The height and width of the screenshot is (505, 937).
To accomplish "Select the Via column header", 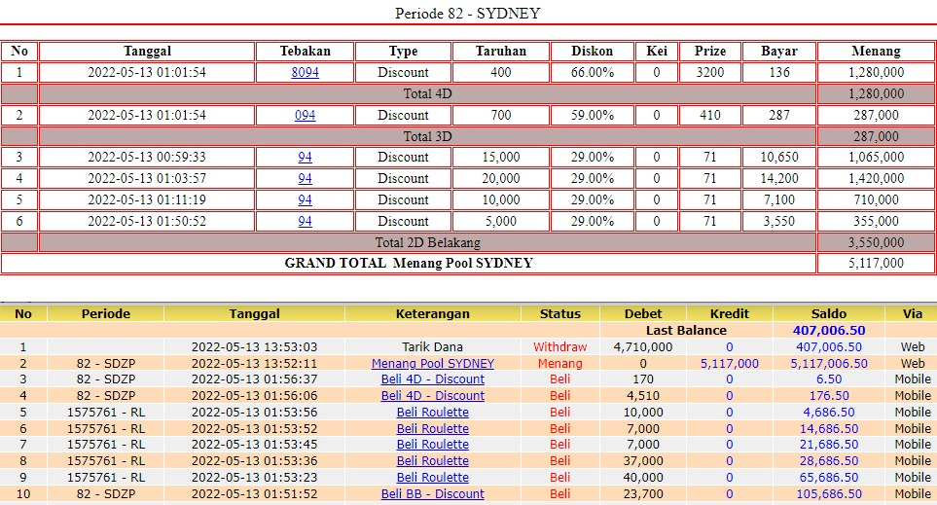I will coord(913,313).
